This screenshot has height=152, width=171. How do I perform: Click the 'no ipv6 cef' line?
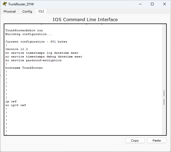(16, 105)
